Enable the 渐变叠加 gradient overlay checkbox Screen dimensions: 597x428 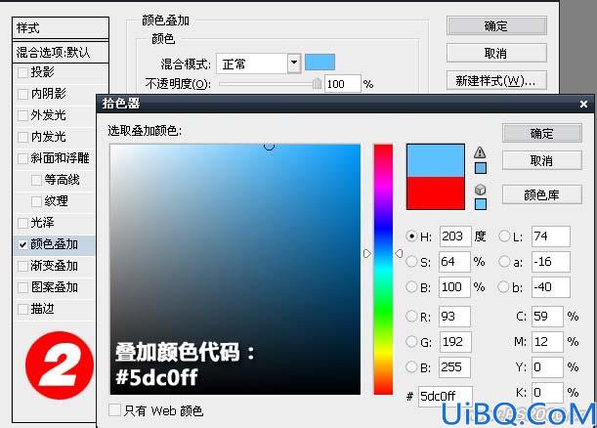click(22, 266)
